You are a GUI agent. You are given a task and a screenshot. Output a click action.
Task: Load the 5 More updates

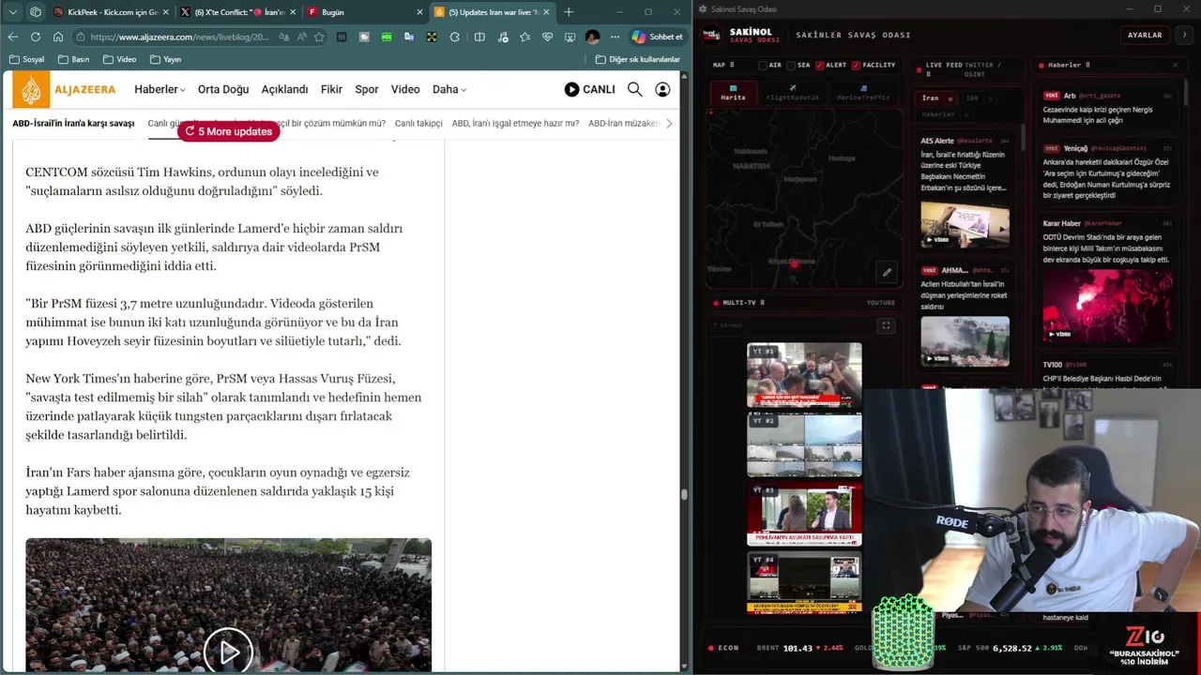click(x=228, y=131)
